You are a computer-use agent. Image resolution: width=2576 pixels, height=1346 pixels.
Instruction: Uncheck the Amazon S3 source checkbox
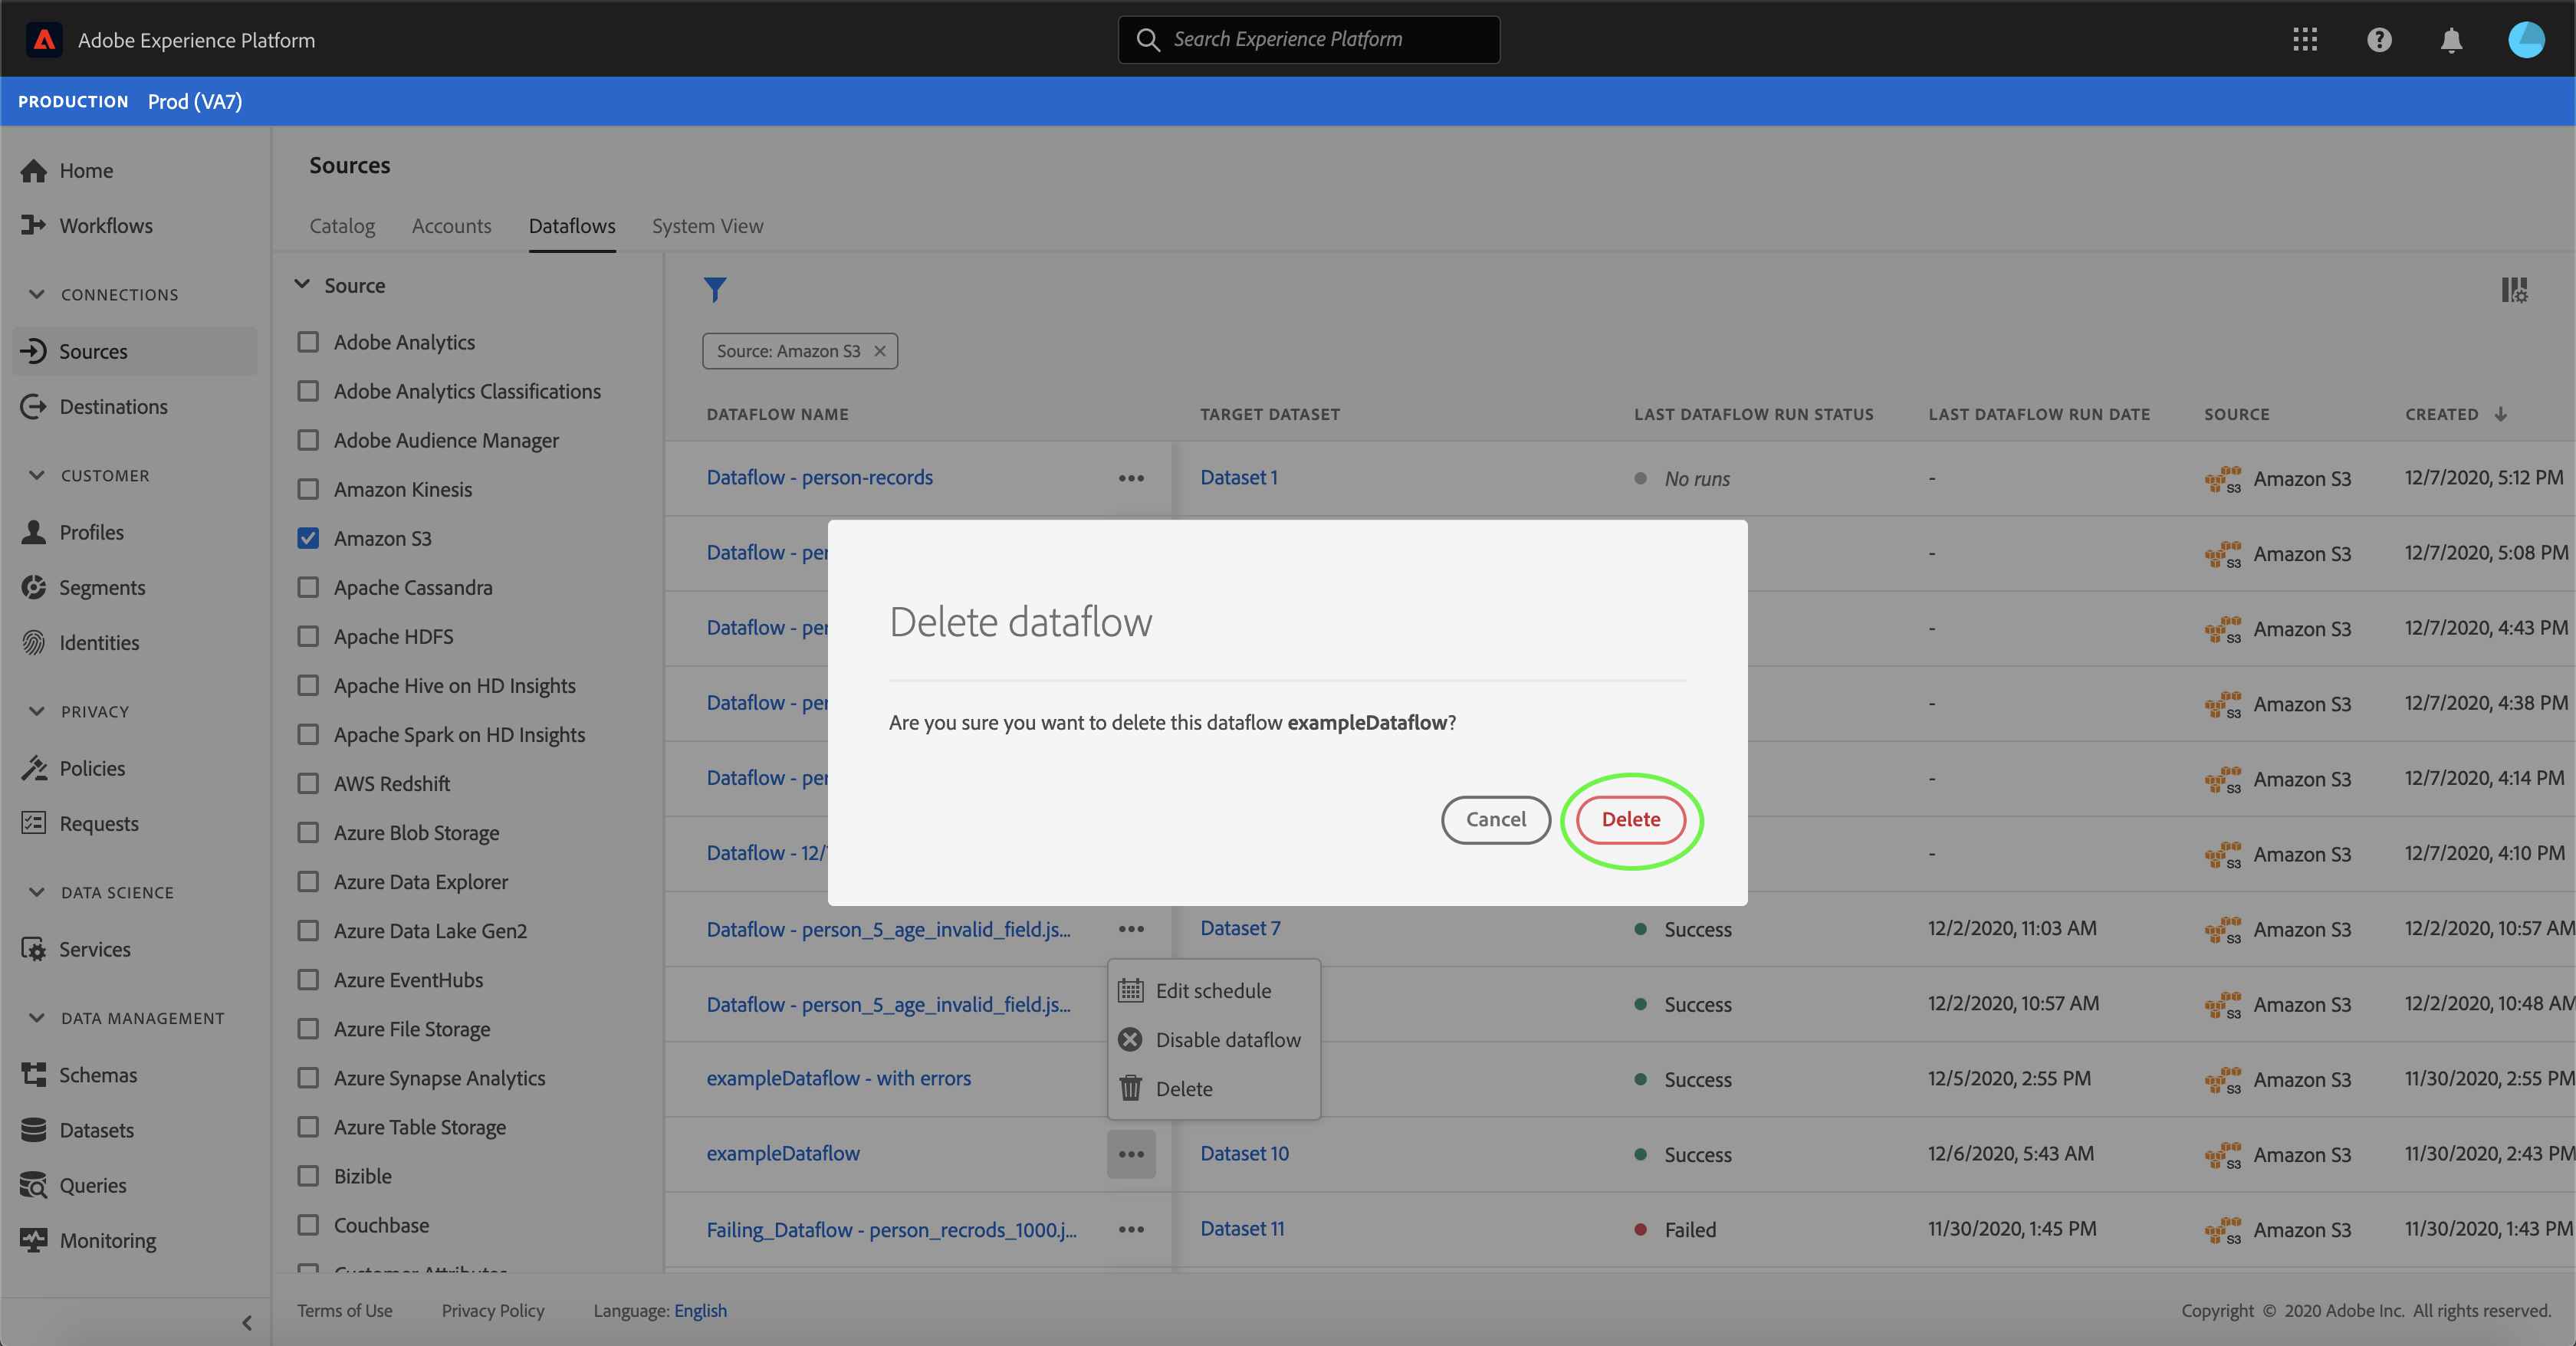(308, 538)
